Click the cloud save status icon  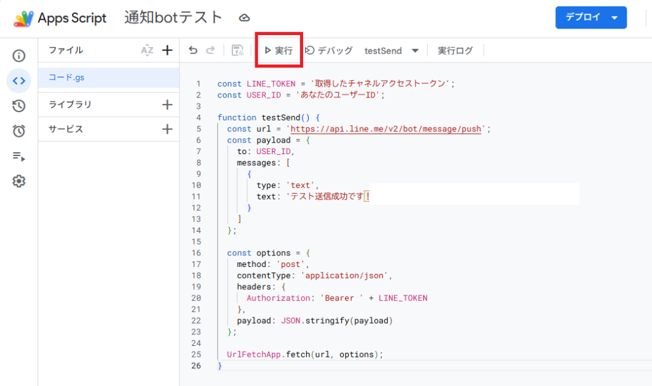point(244,18)
